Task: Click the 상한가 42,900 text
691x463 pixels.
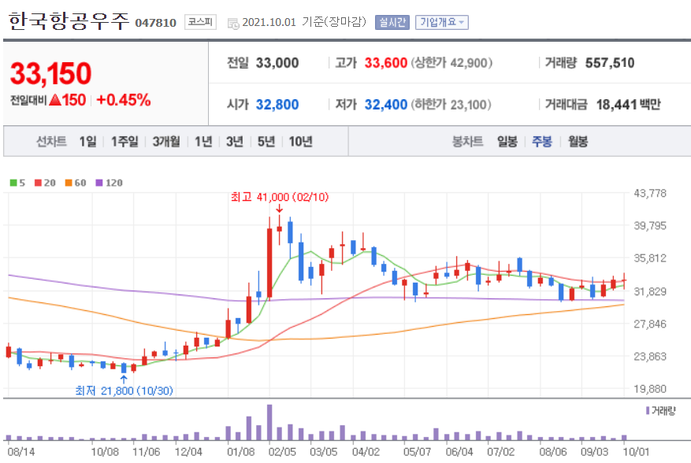Action: click(x=451, y=63)
